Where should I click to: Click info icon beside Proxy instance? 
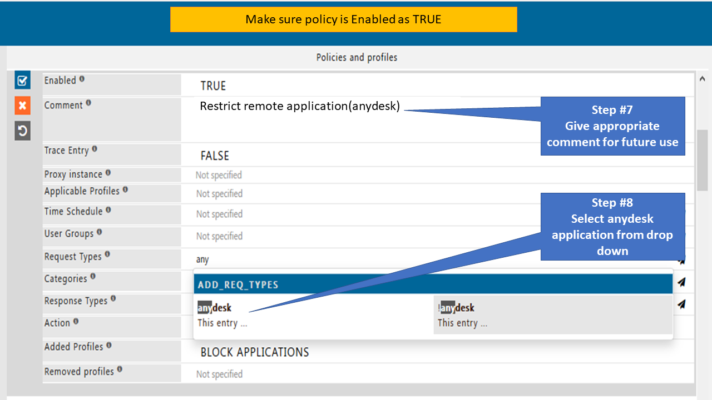coord(108,173)
